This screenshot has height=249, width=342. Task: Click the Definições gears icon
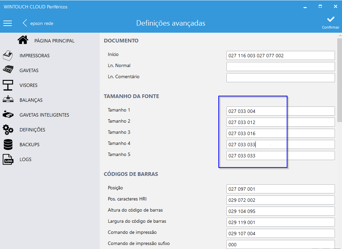tap(8, 130)
